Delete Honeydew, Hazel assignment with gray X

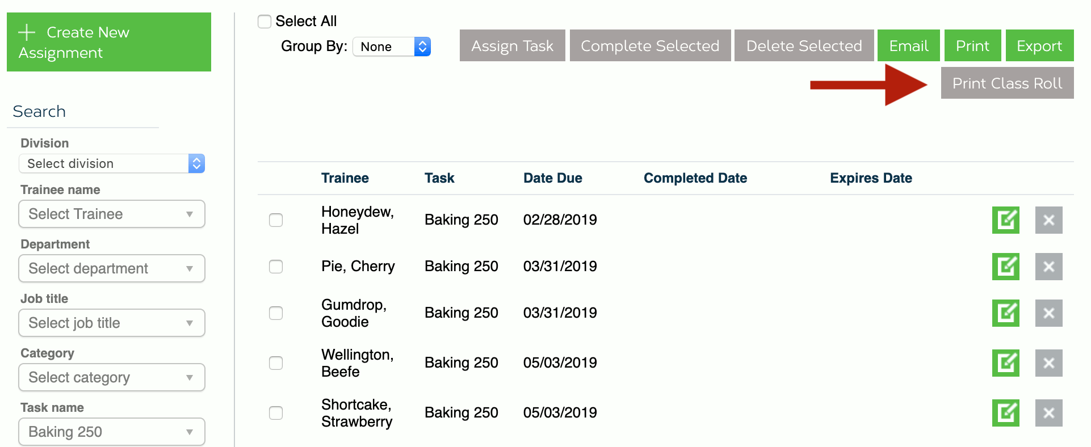coord(1048,220)
